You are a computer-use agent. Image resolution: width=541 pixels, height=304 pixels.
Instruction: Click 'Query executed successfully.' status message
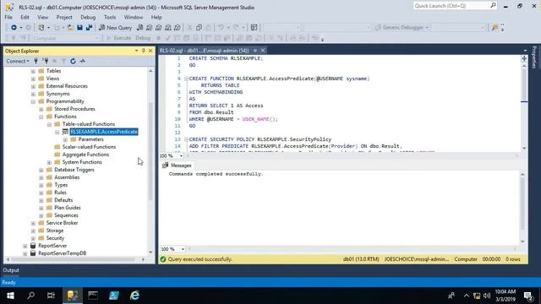click(199, 259)
